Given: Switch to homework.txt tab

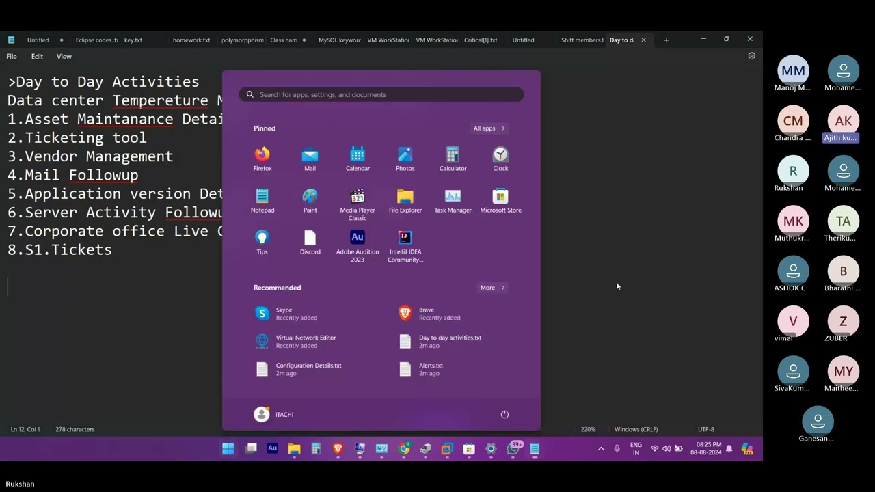Looking at the screenshot, I should coord(191,40).
